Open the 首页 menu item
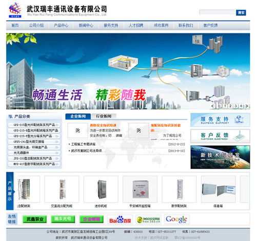 [x=15, y=26]
